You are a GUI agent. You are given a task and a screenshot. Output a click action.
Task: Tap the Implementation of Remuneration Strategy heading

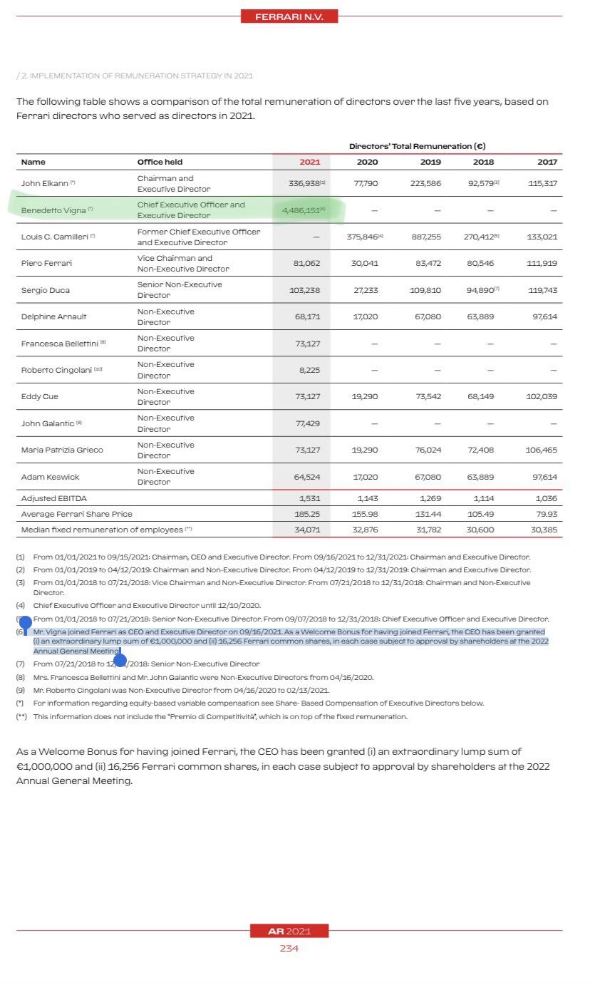click(135, 76)
